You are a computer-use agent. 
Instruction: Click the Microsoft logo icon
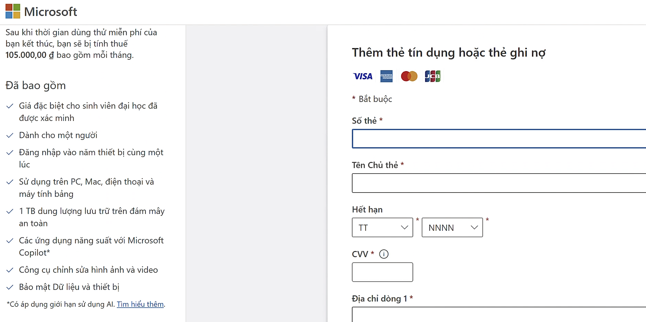click(x=13, y=11)
